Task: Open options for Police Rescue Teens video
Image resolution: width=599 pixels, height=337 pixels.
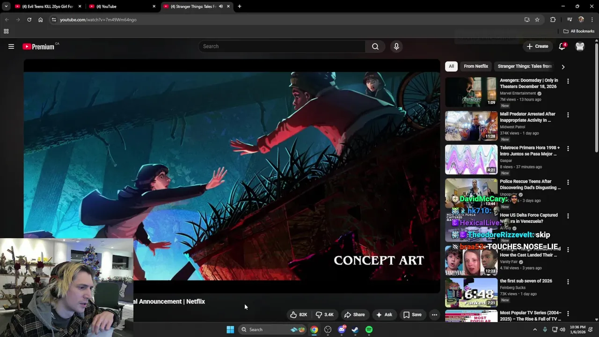Action: [568, 182]
